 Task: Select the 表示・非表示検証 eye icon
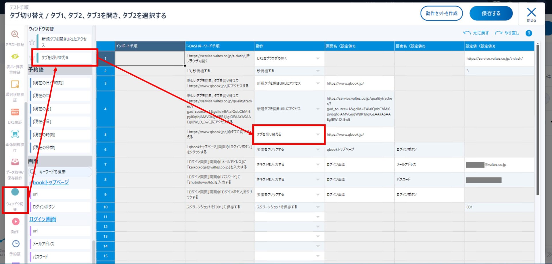[15, 57]
